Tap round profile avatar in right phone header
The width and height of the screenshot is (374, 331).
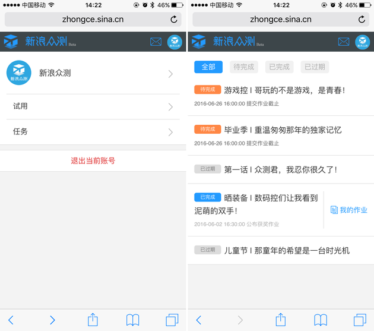[x=363, y=42]
